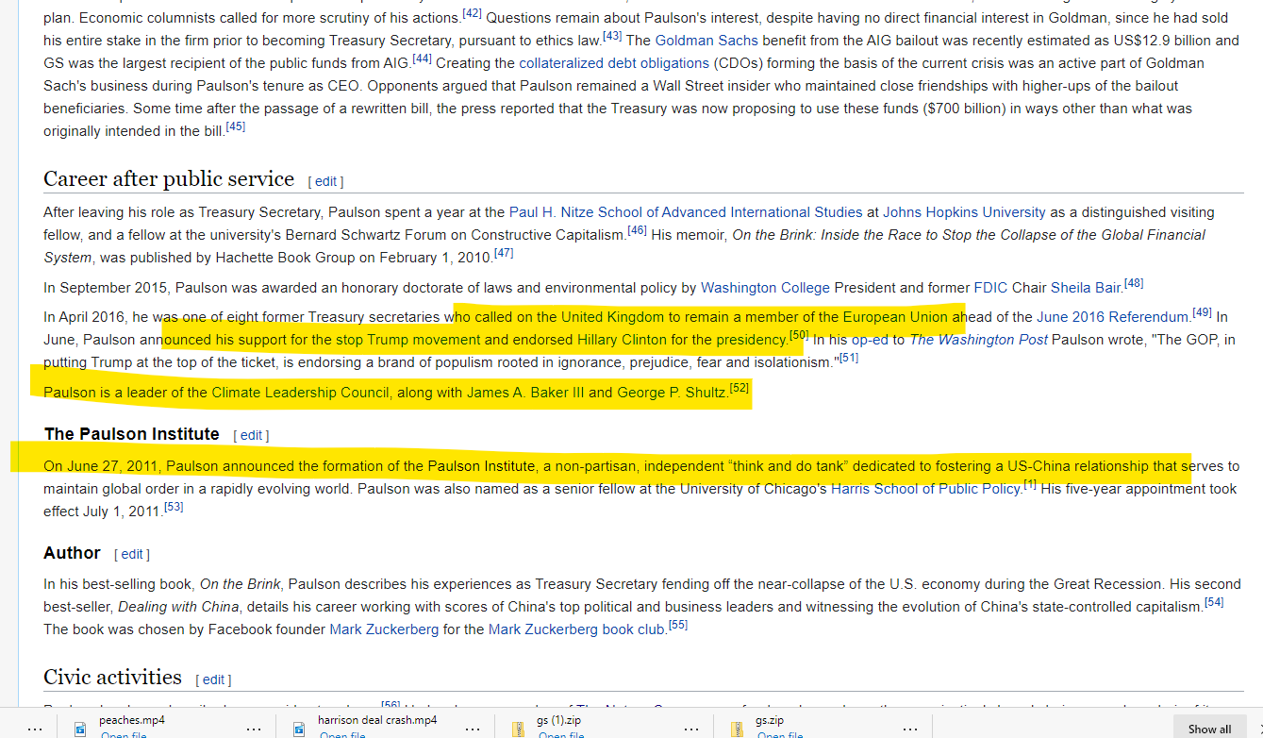The height and width of the screenshot is (738, 1263).
Task: Jump to citation [49]
Action: click(x=1203, y=312)
